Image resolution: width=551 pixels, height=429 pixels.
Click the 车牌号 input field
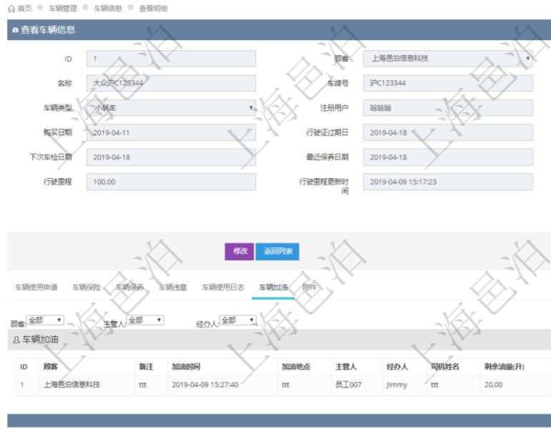(x=447, y=84)
